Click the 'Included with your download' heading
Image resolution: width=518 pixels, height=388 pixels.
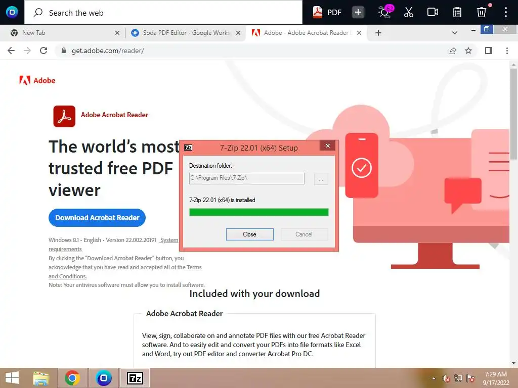[x=254, y=294]
